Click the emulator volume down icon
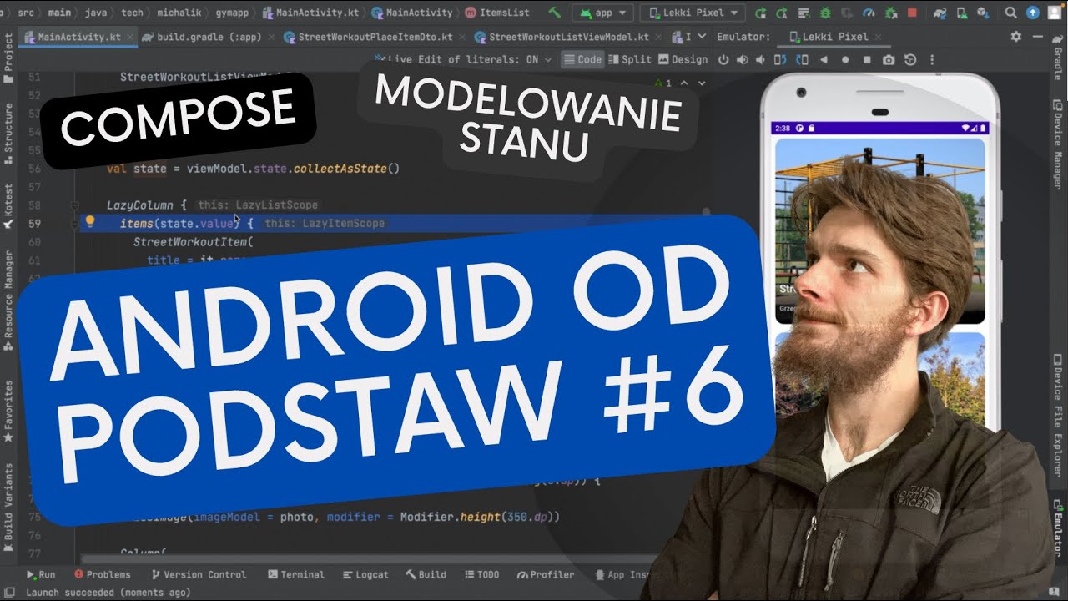The height and width of the screenshot is (601, 1068). point(760,60)
